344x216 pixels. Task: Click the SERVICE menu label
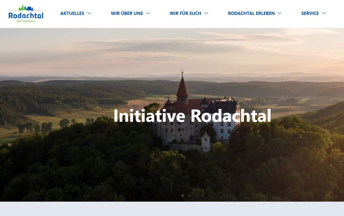pos(310,13)
